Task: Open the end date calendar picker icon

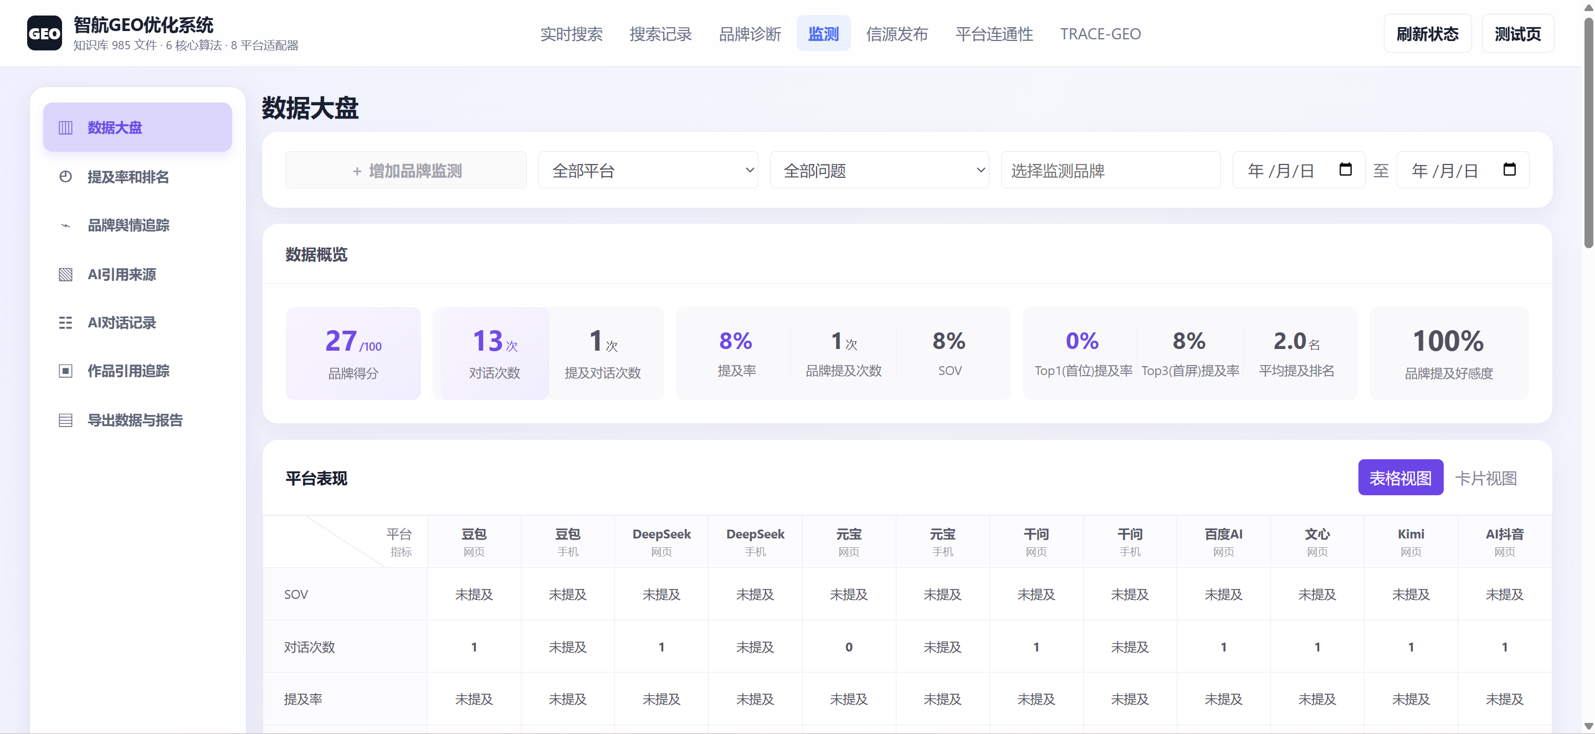Action: click(x=1509, y=170)
